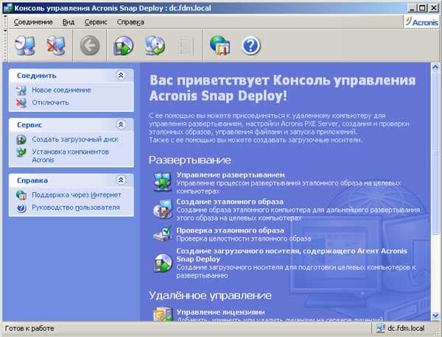Click the Готов к работе status text

pyautogui.click(x=29, y=328)
